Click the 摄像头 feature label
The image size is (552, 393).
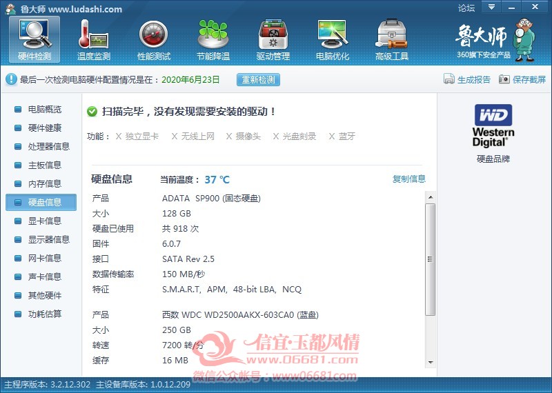[248, 136]
